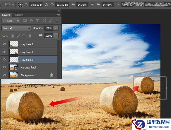171x130 pixels.
Task: Open the Layers panel flyout menu
Action: point(59,15)
